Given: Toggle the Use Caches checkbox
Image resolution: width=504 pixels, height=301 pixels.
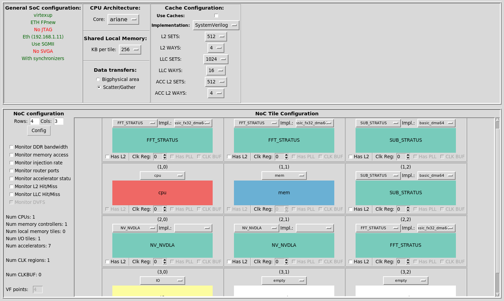Looking at the screenshot, I should click(216, 15).
